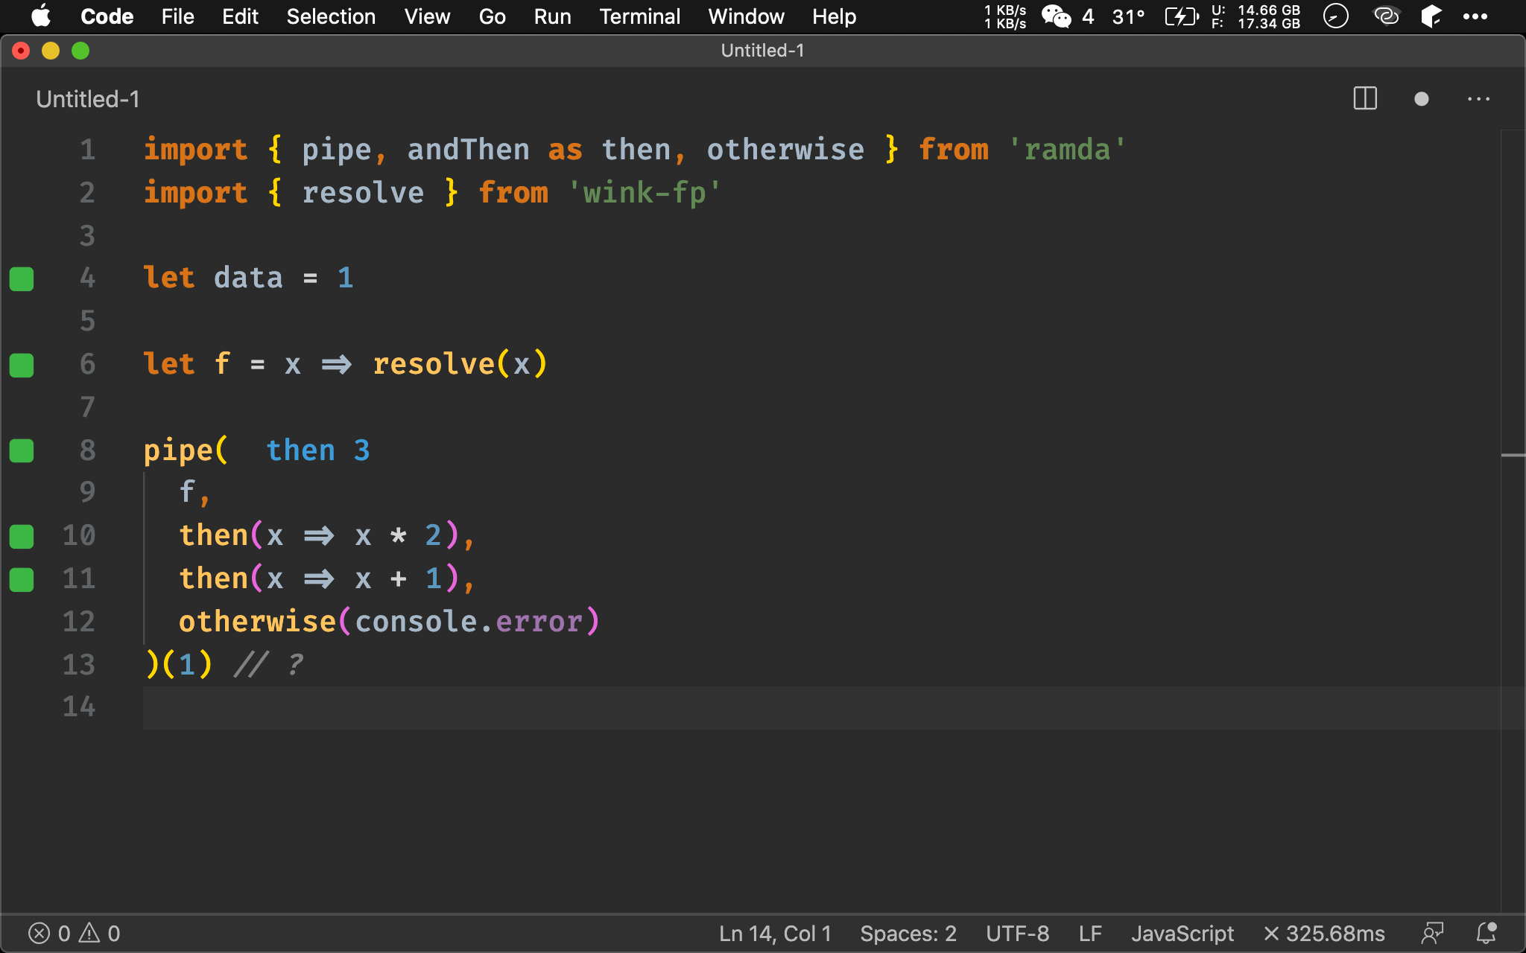Click the errors count icon in status bar
This screenshot has height=953, width=1526.
[49, 934]
